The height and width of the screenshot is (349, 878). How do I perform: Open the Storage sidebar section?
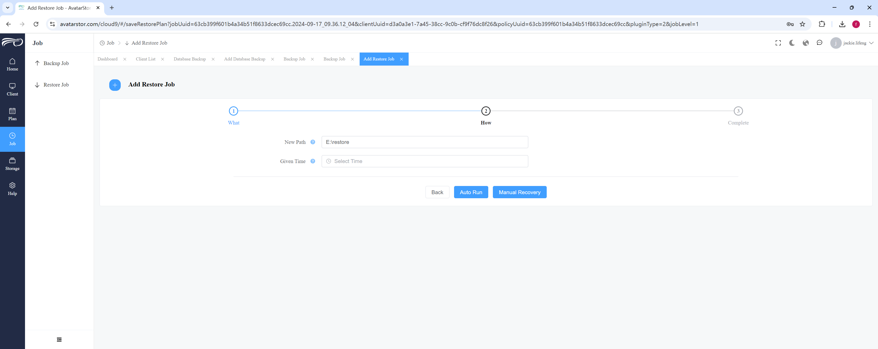point(12,164)
